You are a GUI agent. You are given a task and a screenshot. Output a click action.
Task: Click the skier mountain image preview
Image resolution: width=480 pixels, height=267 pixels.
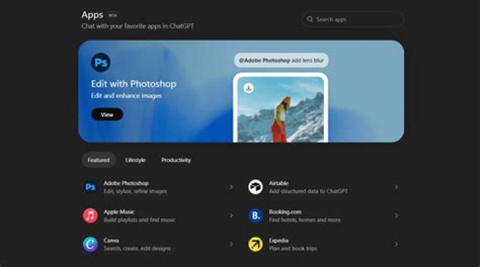281,109
